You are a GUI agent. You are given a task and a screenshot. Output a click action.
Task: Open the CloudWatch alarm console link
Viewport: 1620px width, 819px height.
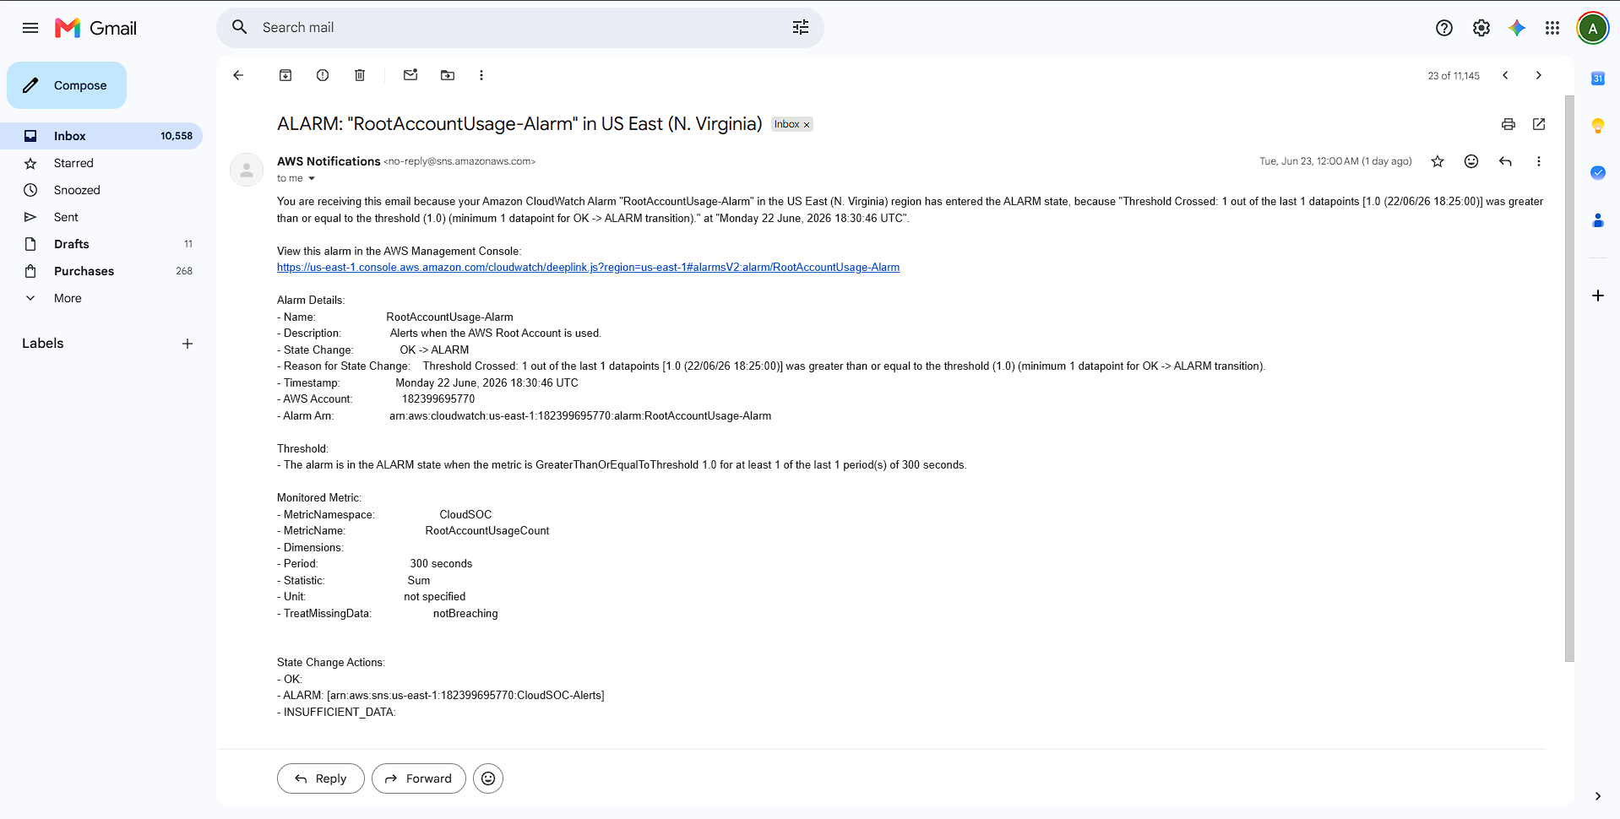pos(588,268)
